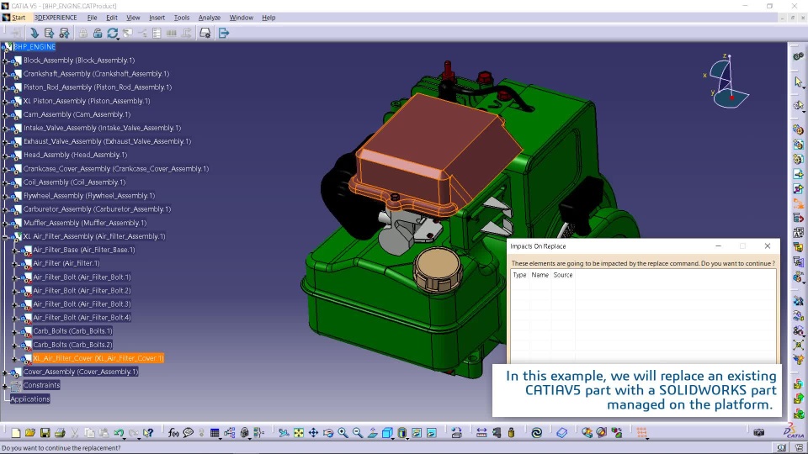Screen dimensions: 808x454
Task: Open the 3DEXPERIENCE menu
Action: [x=56, y=18]
